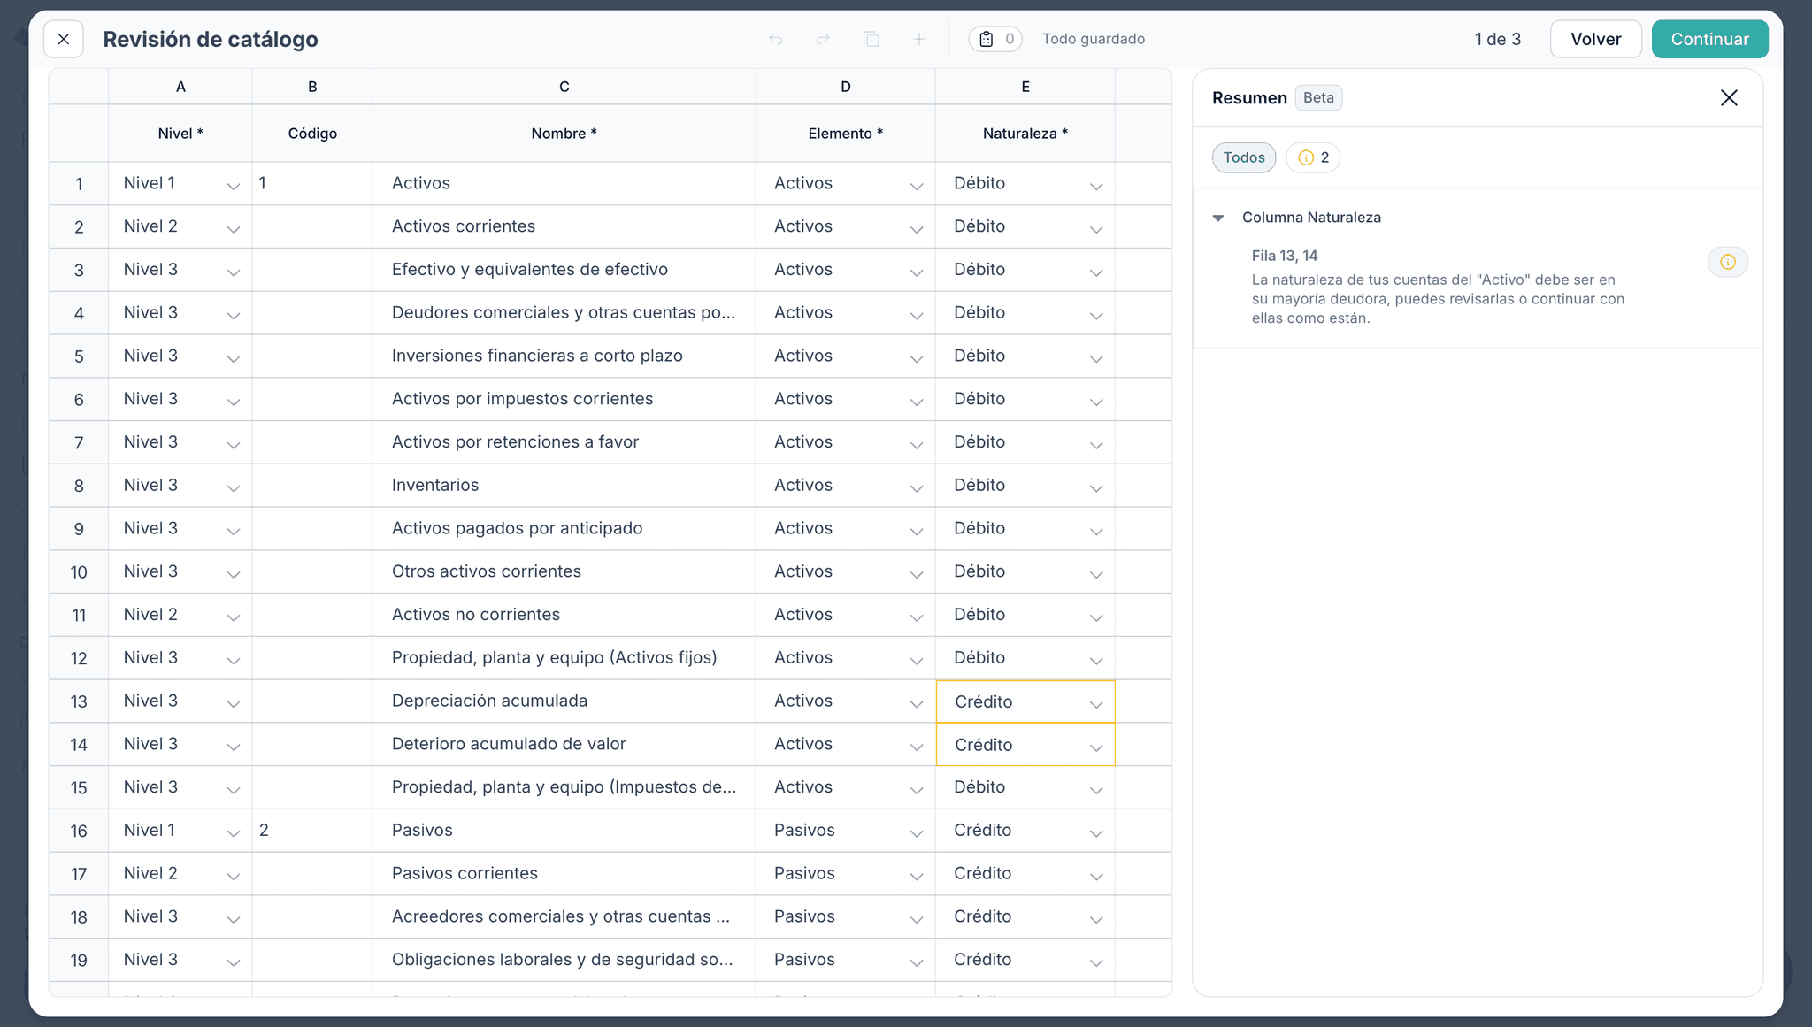Click the warning icon for Fila 13, 14
The height and width of the screenshot is (1027, 1812).
click(x=1727, y=262)
